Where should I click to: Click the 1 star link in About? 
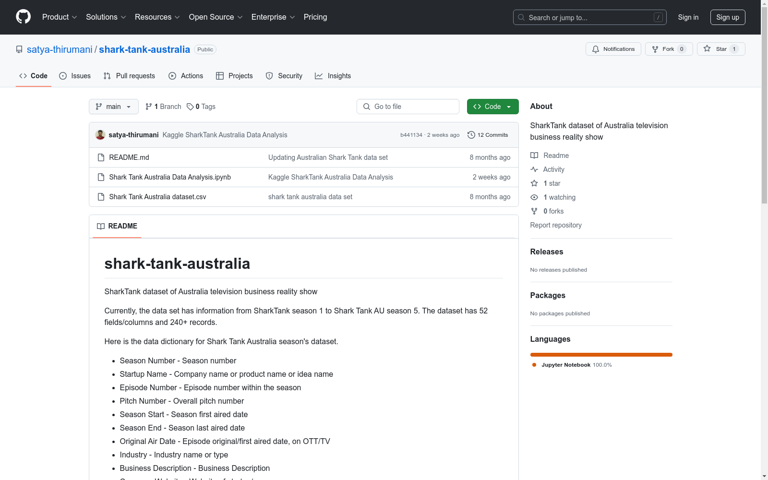point(545,183)
